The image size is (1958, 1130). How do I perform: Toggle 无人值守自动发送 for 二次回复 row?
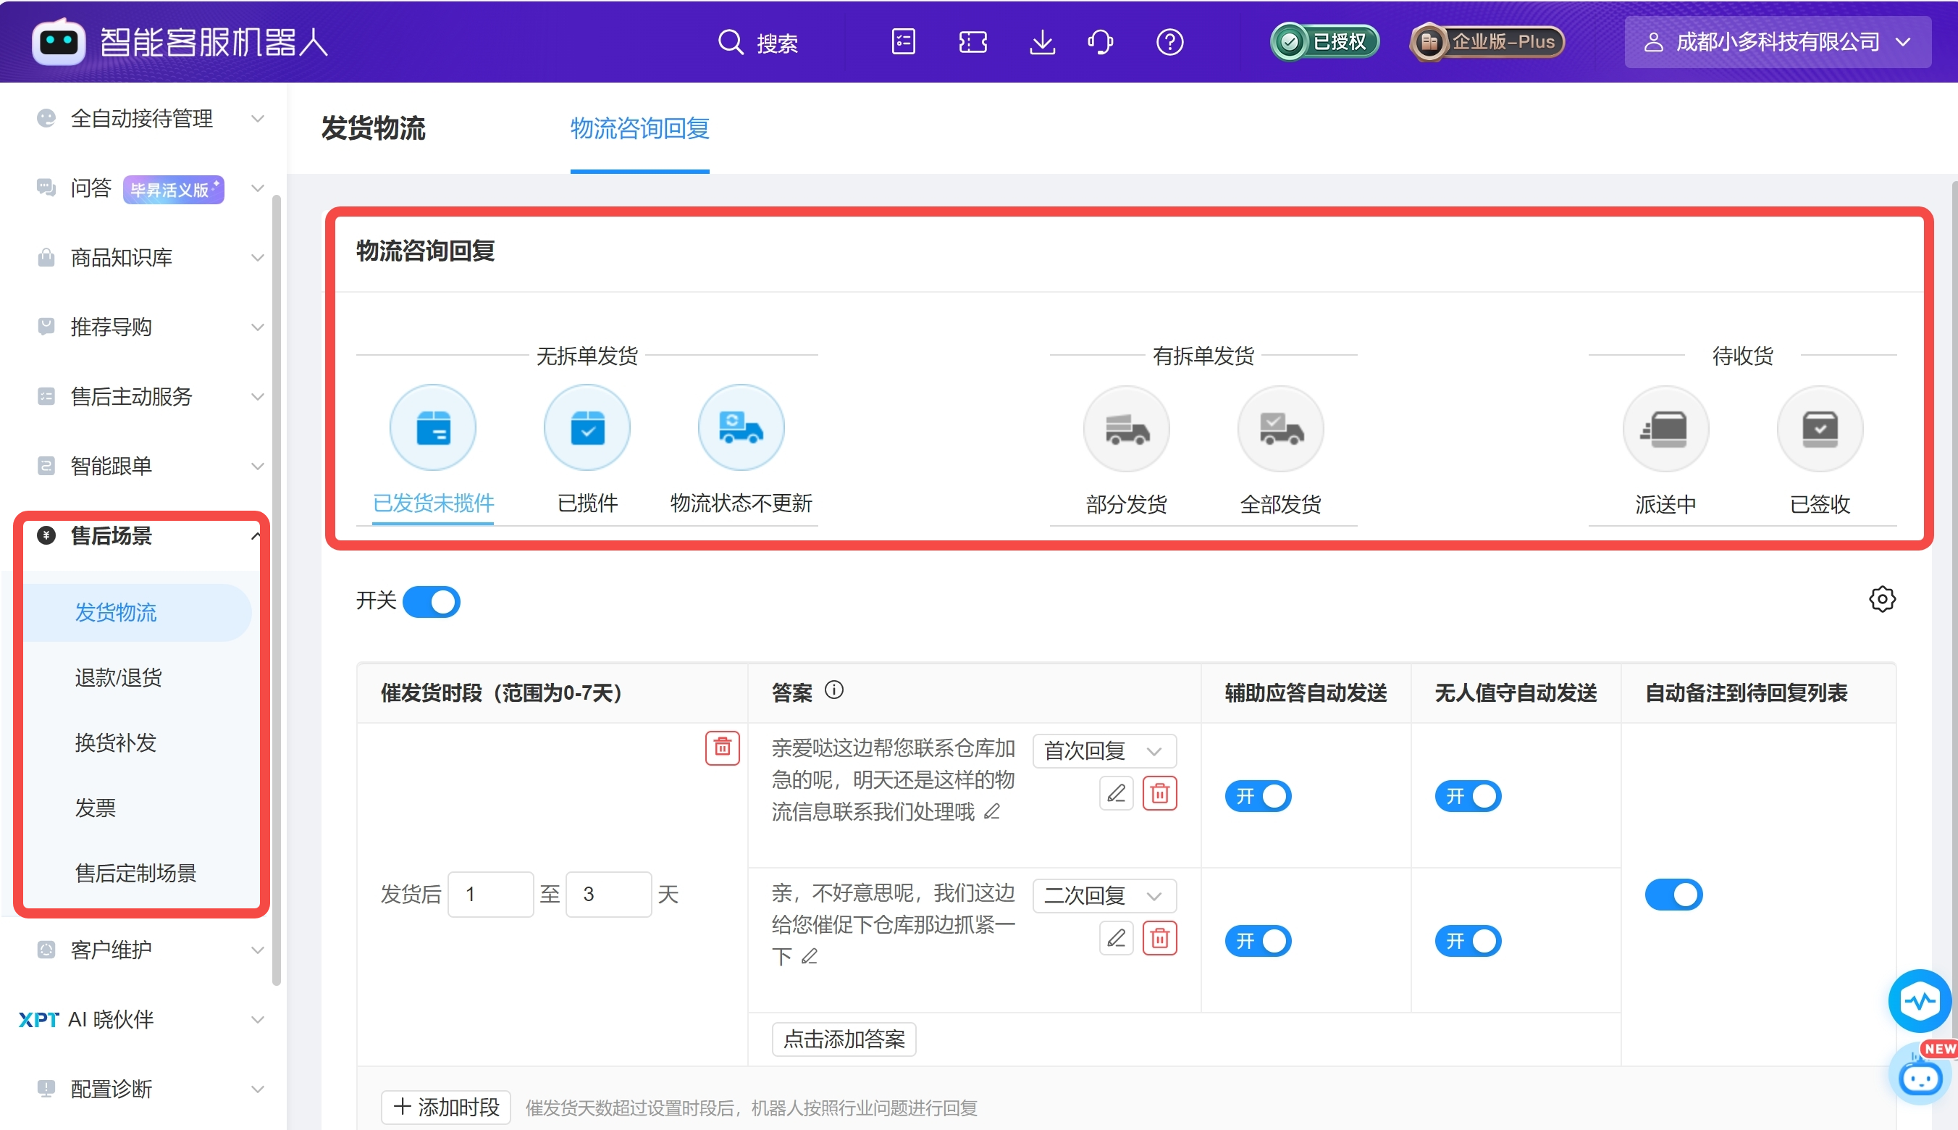[x=1468, y=941]
